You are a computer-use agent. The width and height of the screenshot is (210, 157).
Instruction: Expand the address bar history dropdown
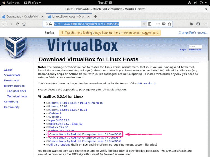click(144, 24)
